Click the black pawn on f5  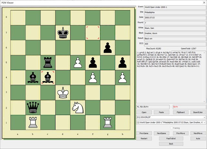(x=93, y=63)
